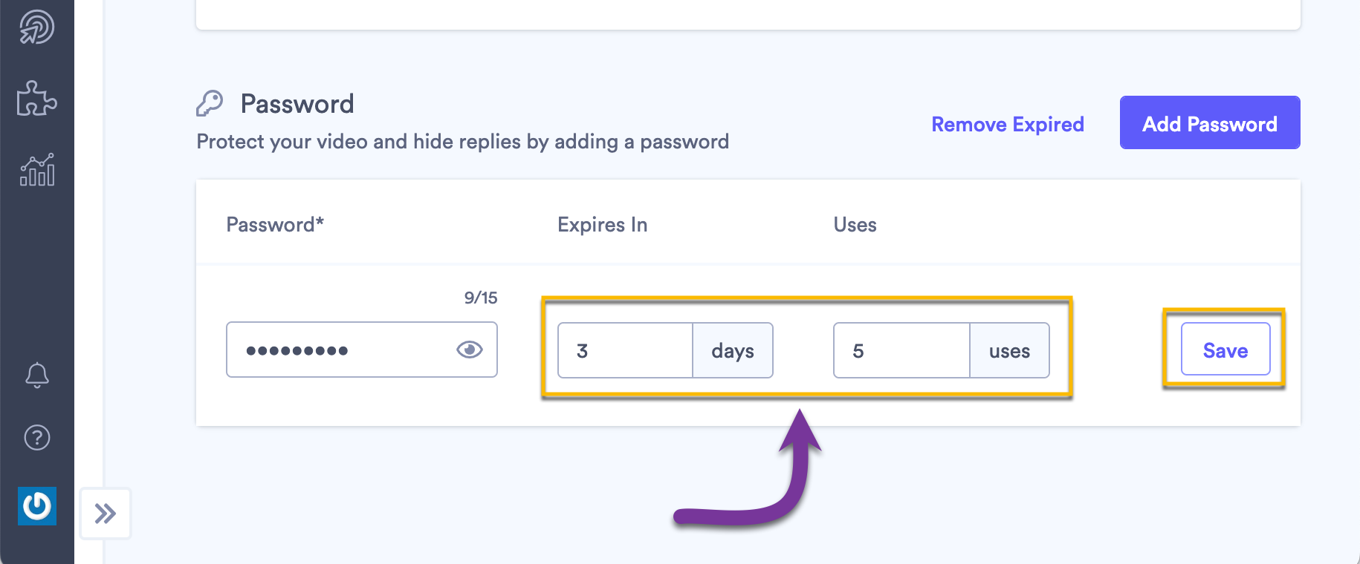
Task: Click the key icon beside Password heading
Action: pyautogui.click(x=210, y=103)
